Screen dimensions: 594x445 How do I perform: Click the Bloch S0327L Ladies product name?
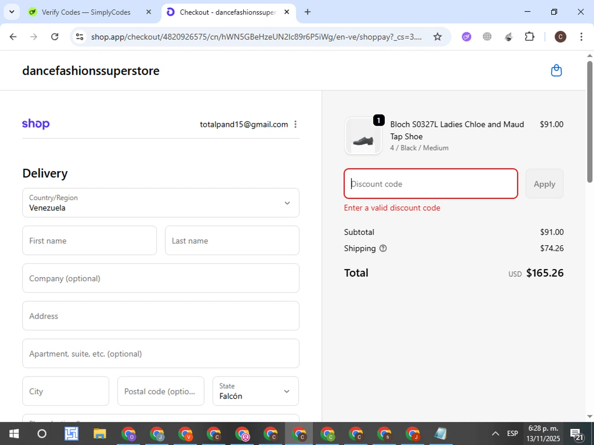(x=457, y=130)
